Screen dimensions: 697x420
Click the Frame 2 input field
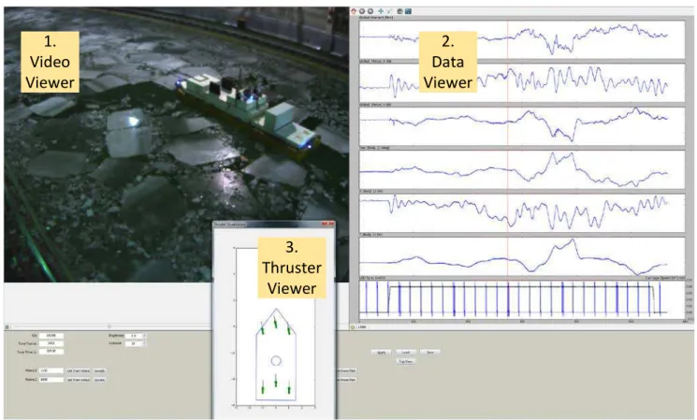51,380
